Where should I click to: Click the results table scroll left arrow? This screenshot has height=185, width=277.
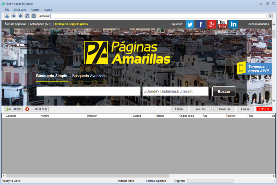tap(4, 176)
